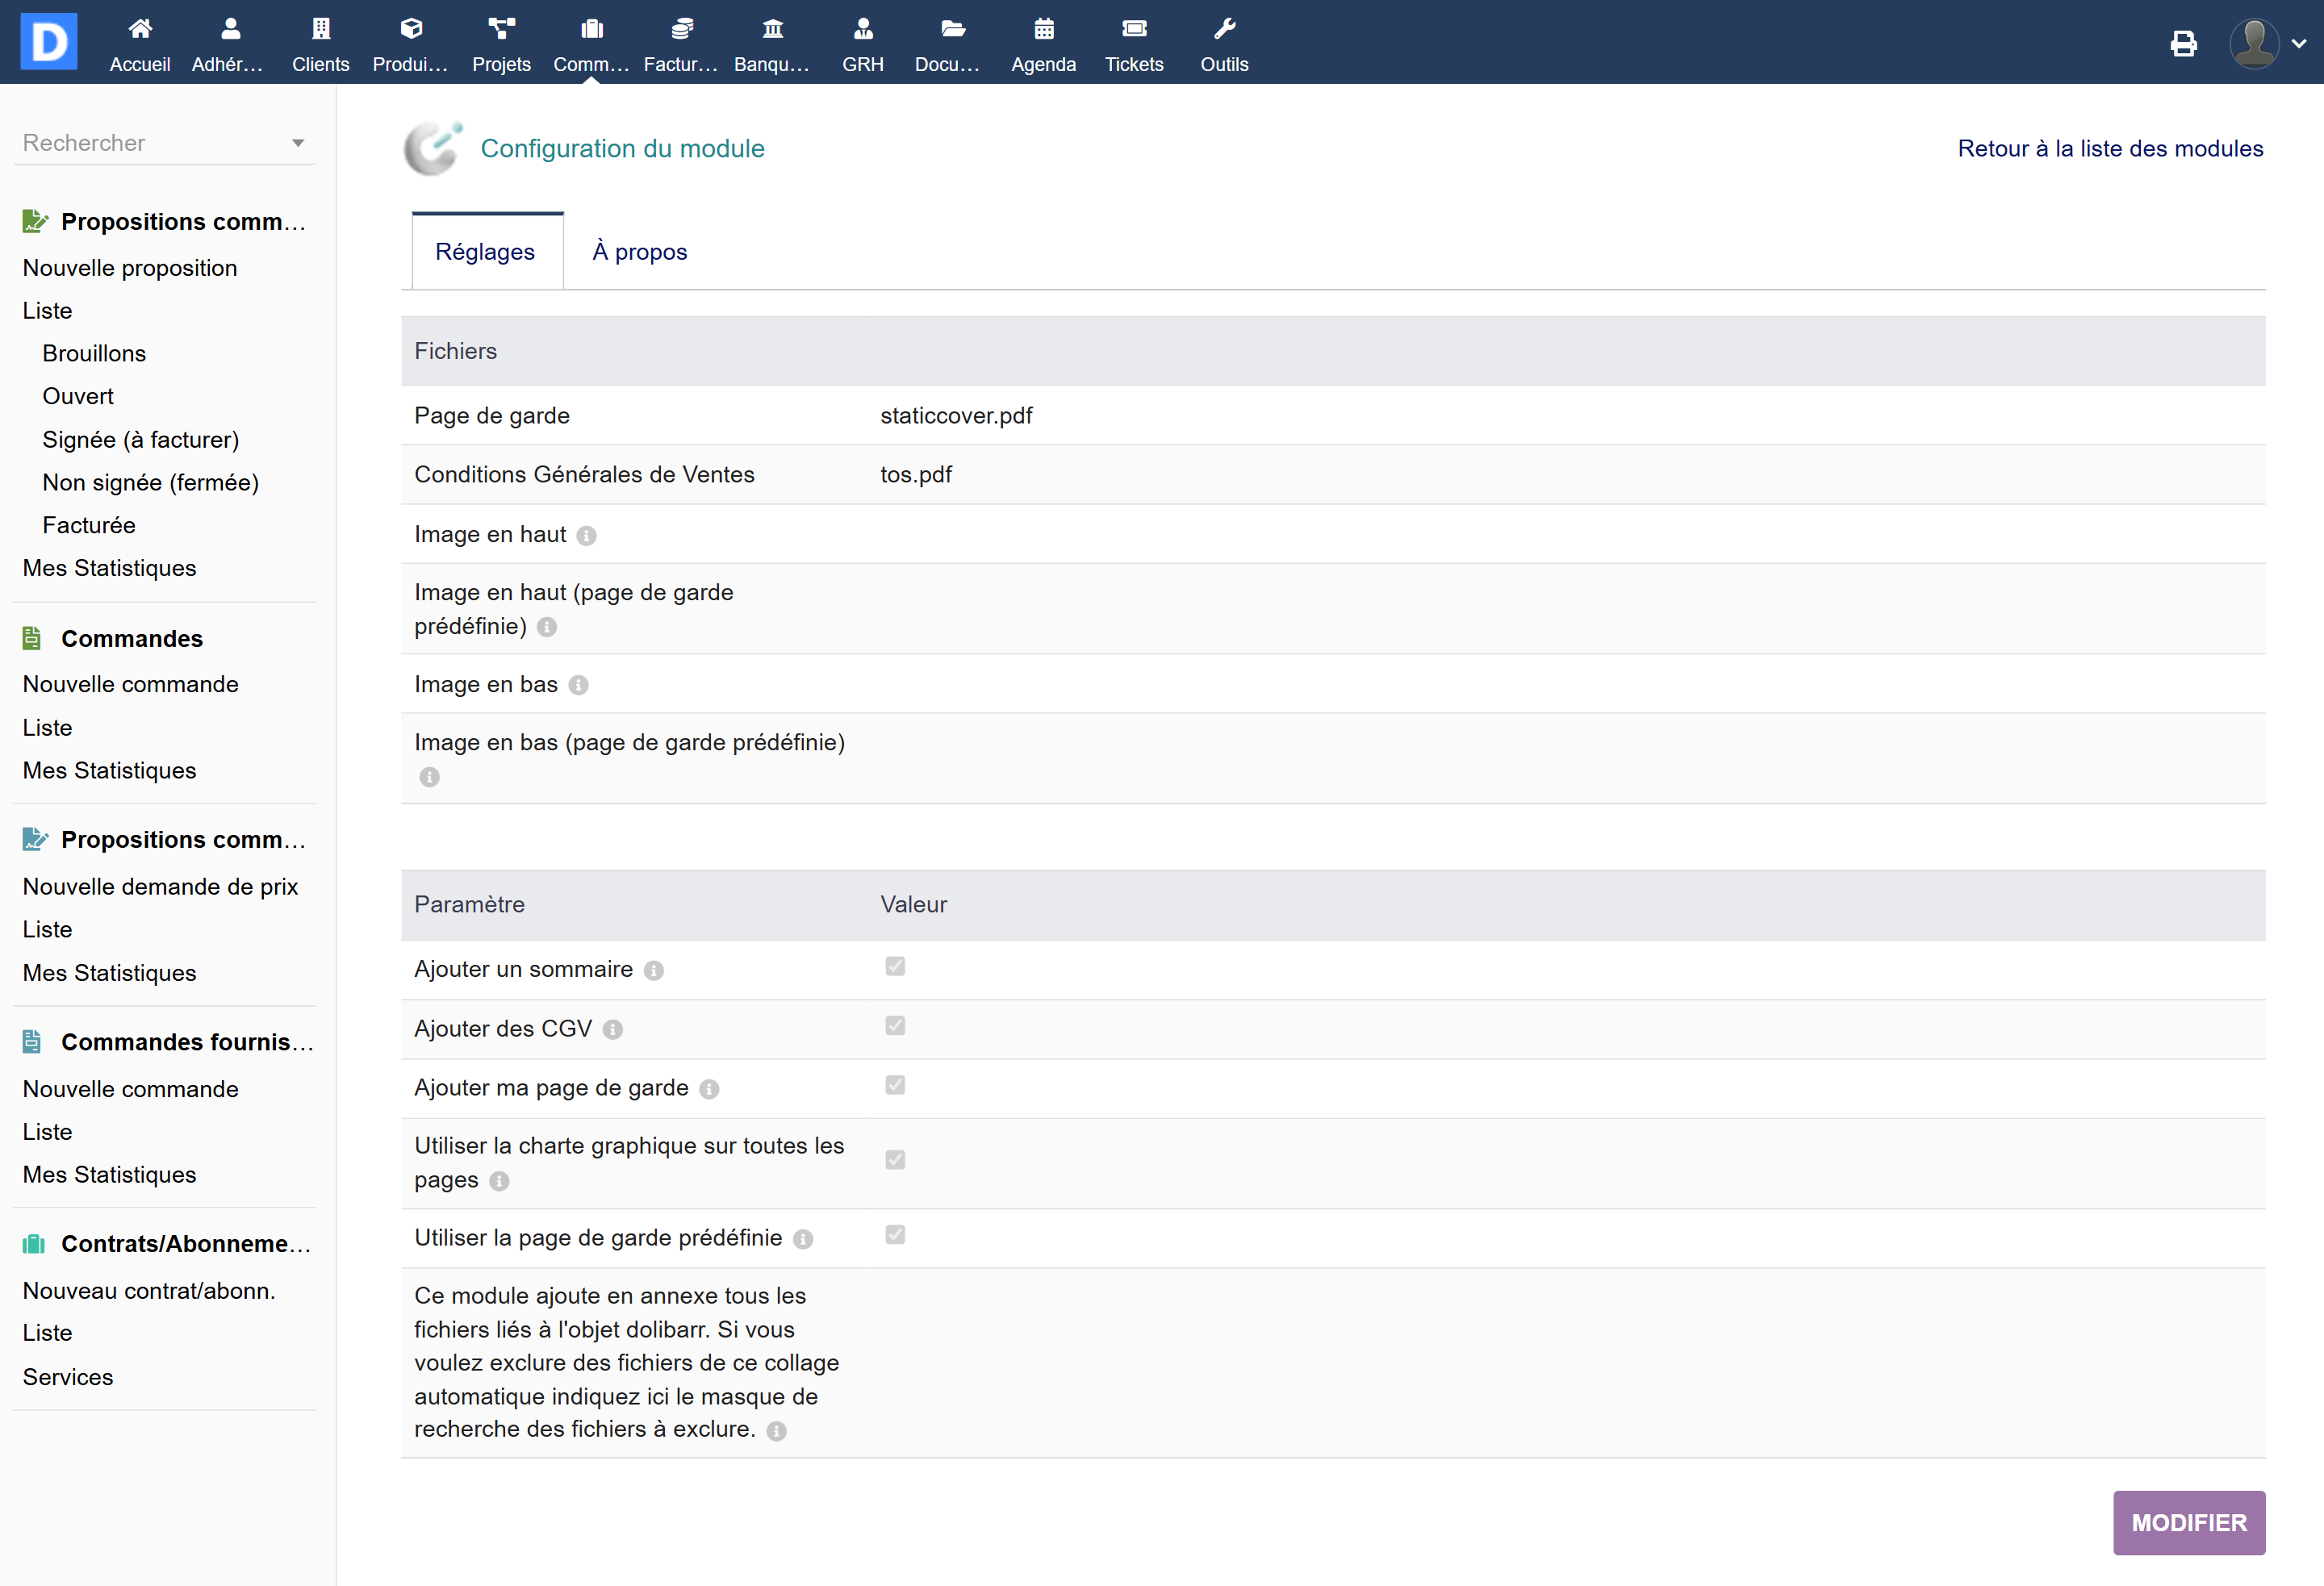Click the Outils wrench icon
This screenshot has width=2324, height=1586.
(x=1224, y=30)
